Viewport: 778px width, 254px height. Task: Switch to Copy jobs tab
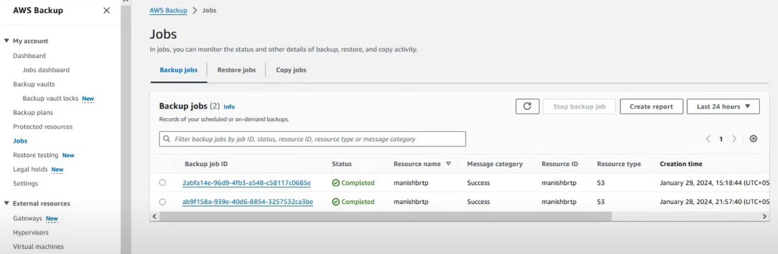[291, 70]
